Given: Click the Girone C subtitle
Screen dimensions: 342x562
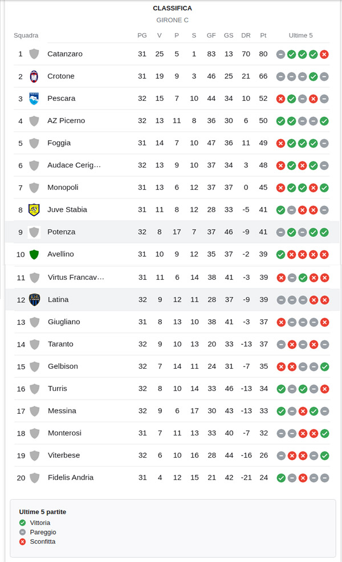Looking at the screenshot, I should [172, 20].
